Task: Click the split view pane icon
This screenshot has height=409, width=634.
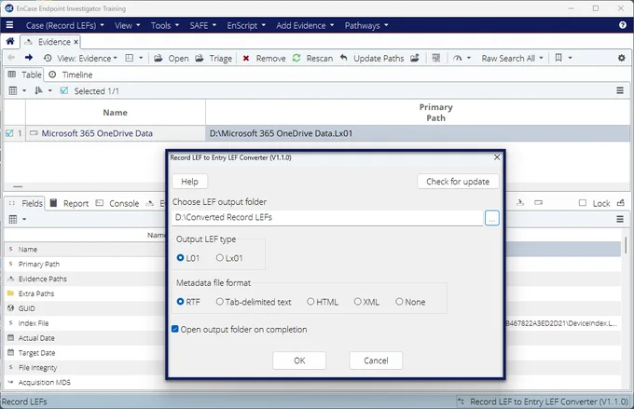Action: pos(129,58)
